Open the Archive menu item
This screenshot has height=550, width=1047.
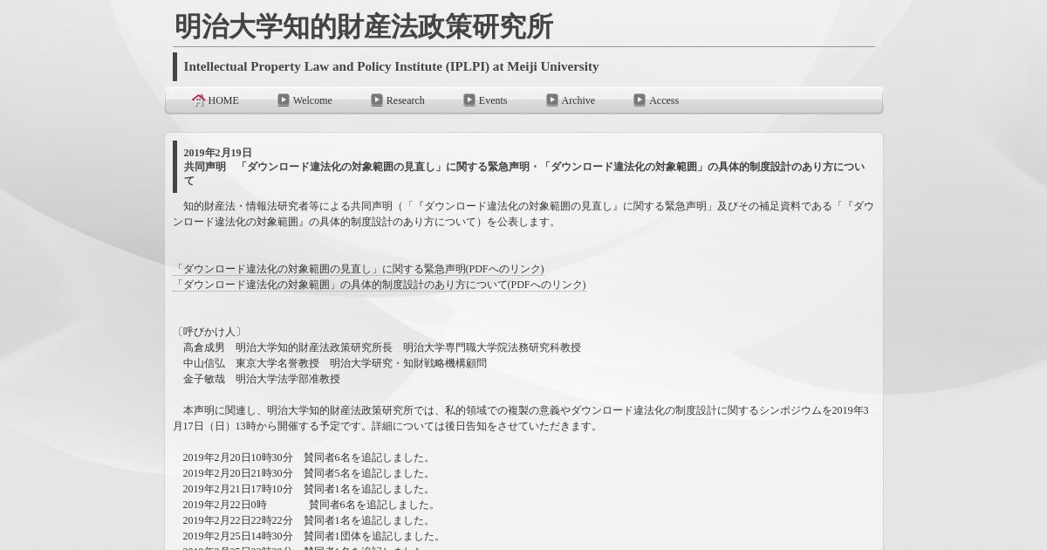pos(571,100)
